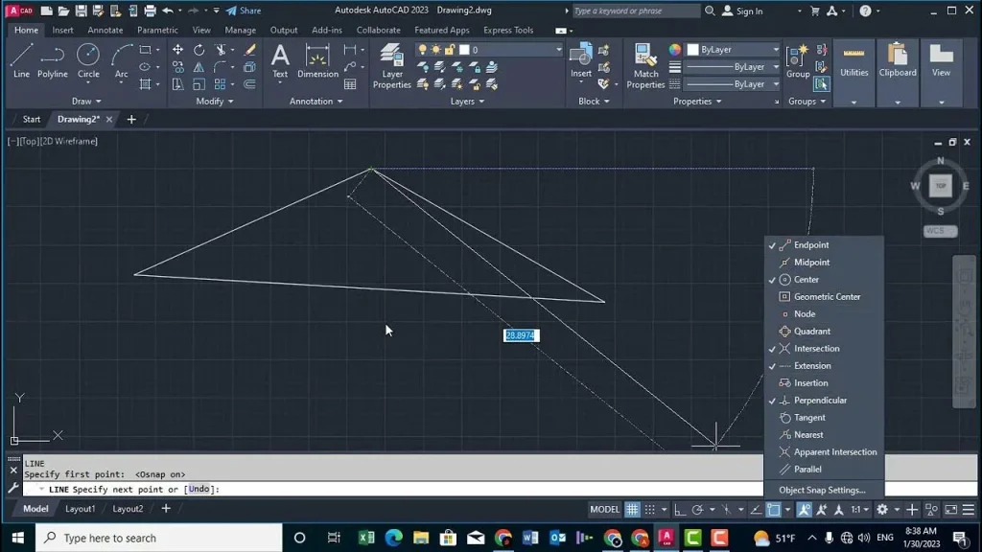Click the customization menu icon in status bar
This screenshot has width=982, height=552.
point(969,510)
